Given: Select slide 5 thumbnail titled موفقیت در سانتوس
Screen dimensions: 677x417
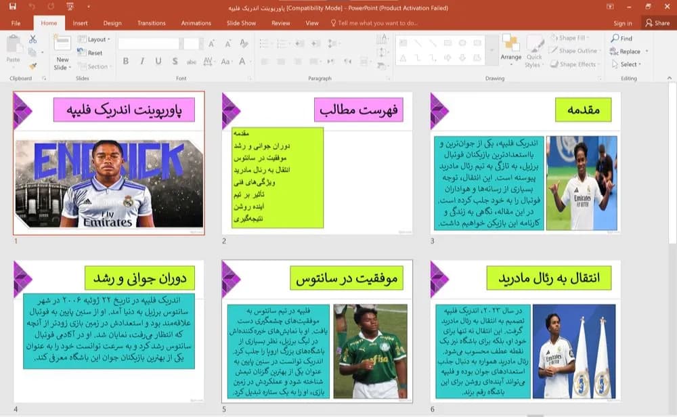Looking at the screenshot, I should [318, 332].
